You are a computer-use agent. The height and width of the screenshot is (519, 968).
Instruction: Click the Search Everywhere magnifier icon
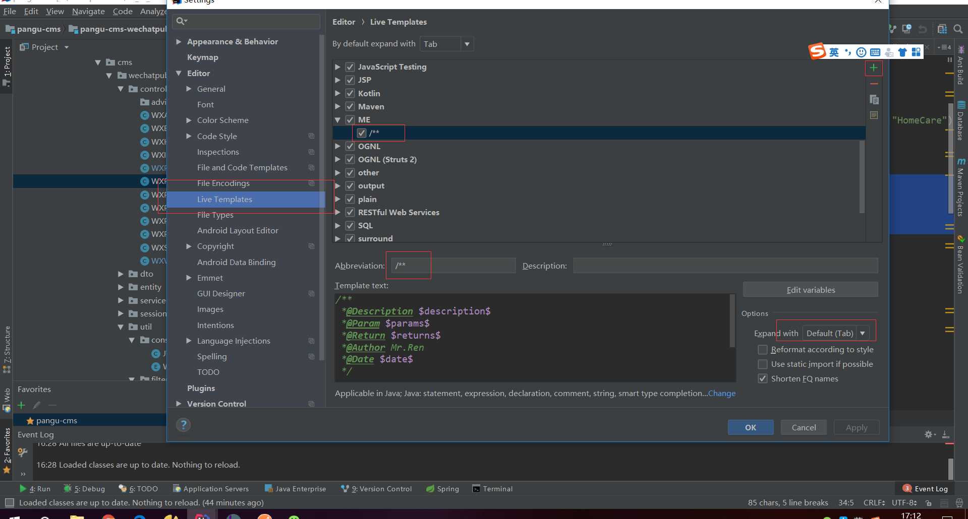(x=958, y=29)
